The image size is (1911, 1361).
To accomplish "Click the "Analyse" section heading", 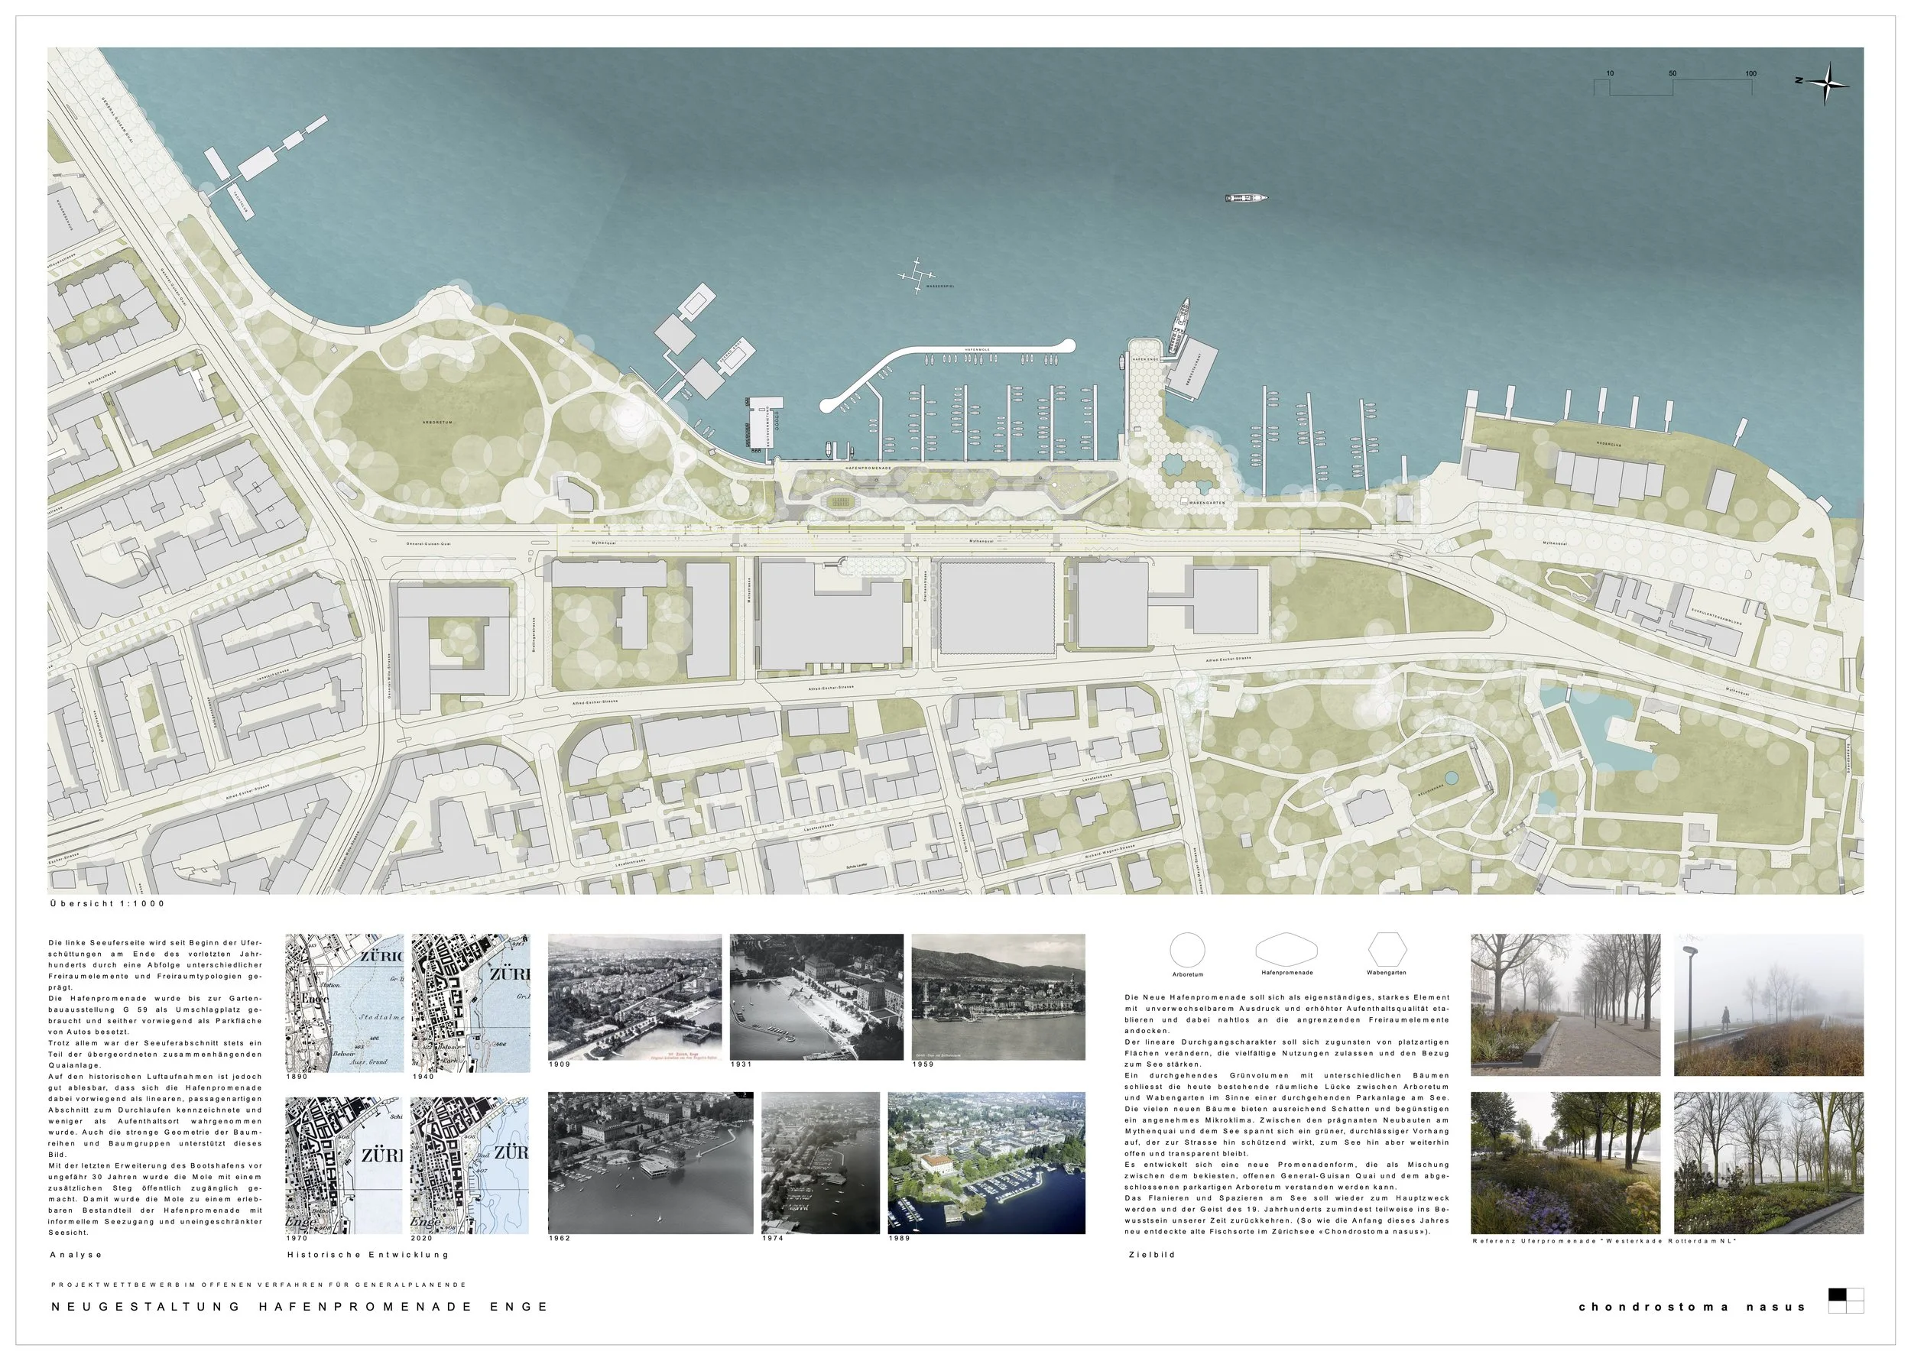I will [x=76, y=1255].
